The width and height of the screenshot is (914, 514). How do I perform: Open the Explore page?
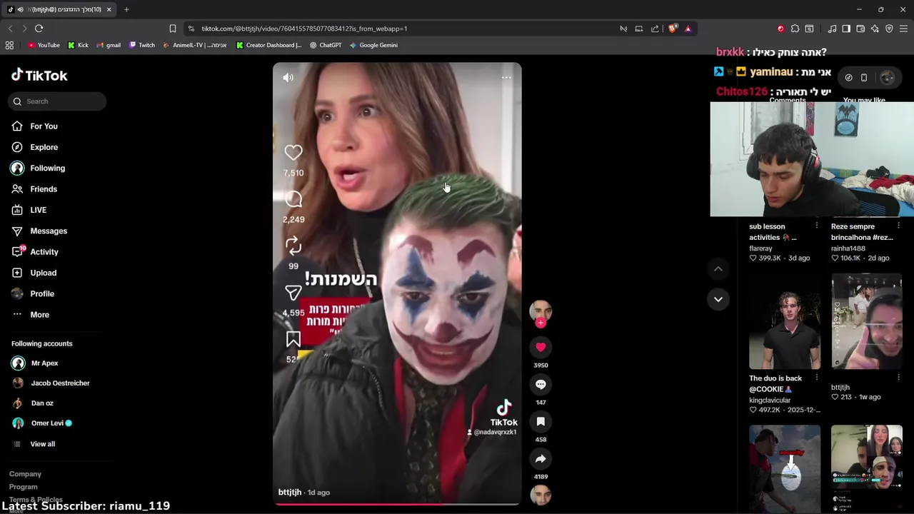point(44,147)
